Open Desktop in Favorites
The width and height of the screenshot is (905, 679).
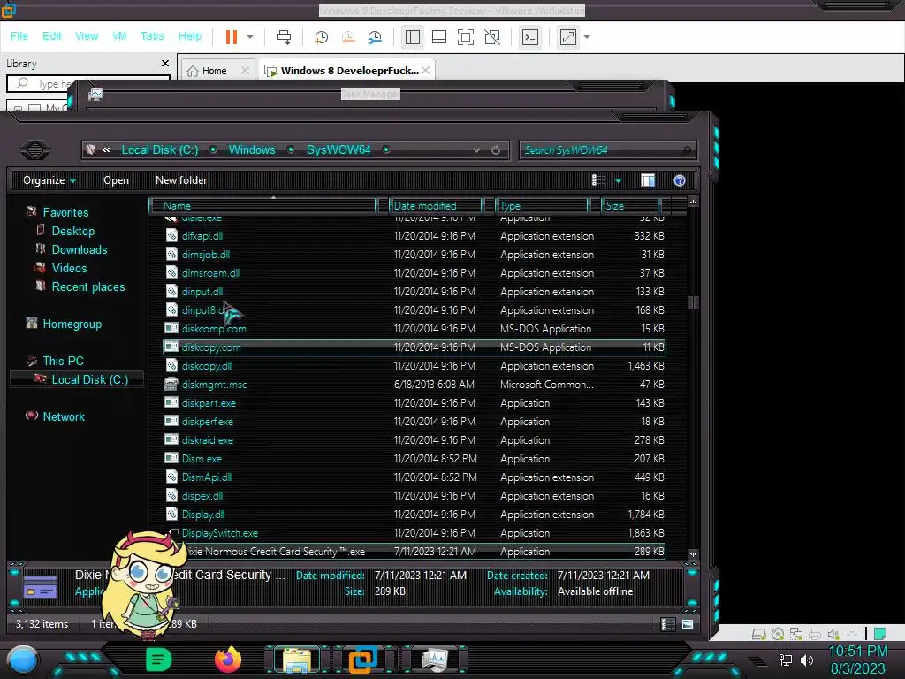(x=72, y=231)
